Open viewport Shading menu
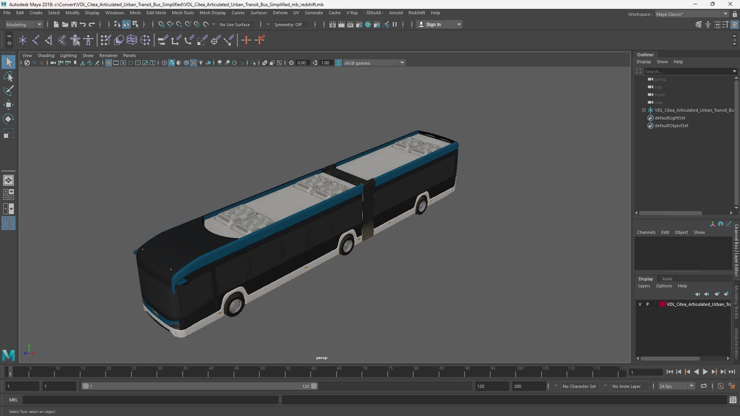Image resolution: width=740 pixels, height=416 pixels. click(x=46, y=55)
